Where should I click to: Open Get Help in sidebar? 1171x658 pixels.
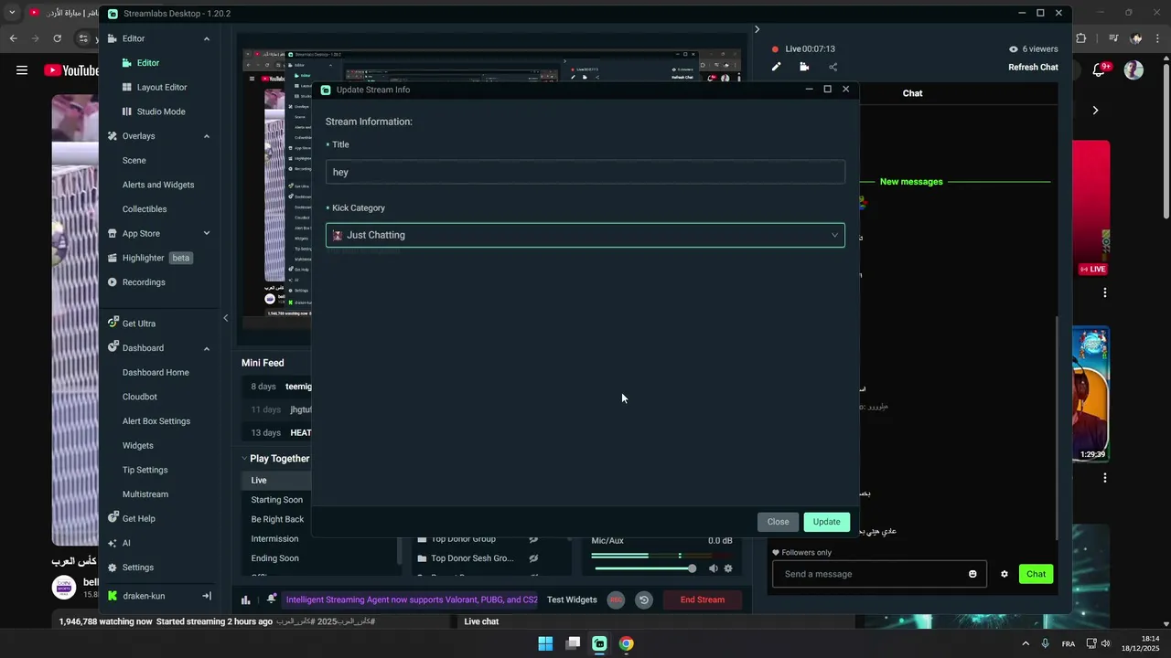(139, 518)
